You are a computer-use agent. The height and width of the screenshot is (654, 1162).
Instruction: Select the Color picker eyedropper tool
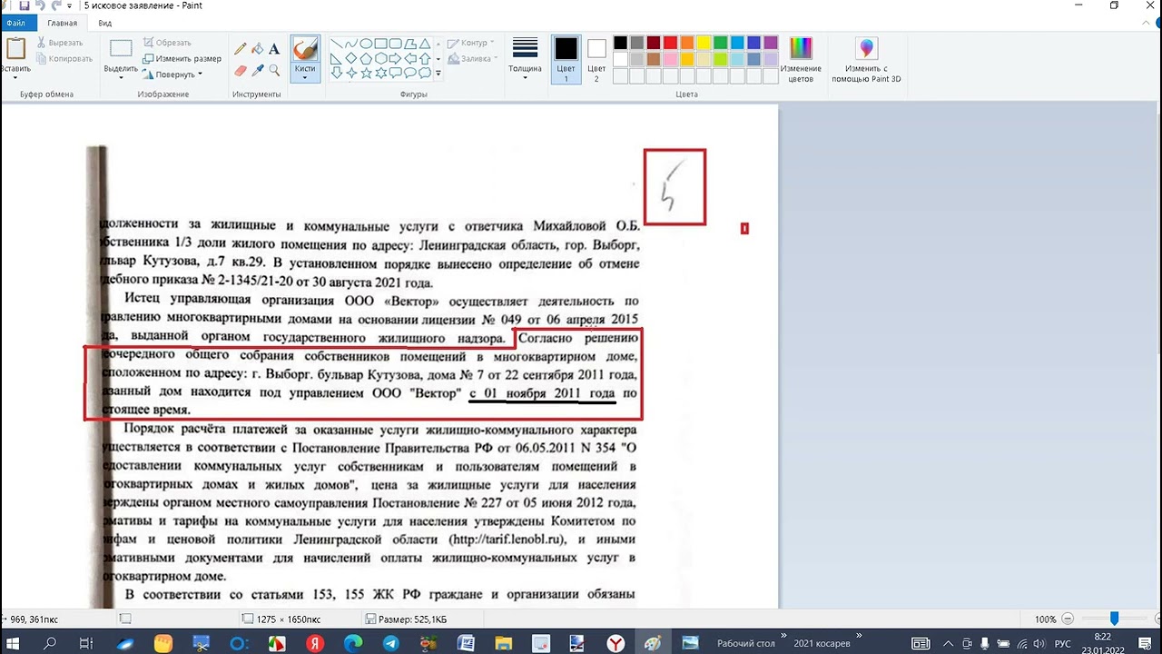click(258, 70)
